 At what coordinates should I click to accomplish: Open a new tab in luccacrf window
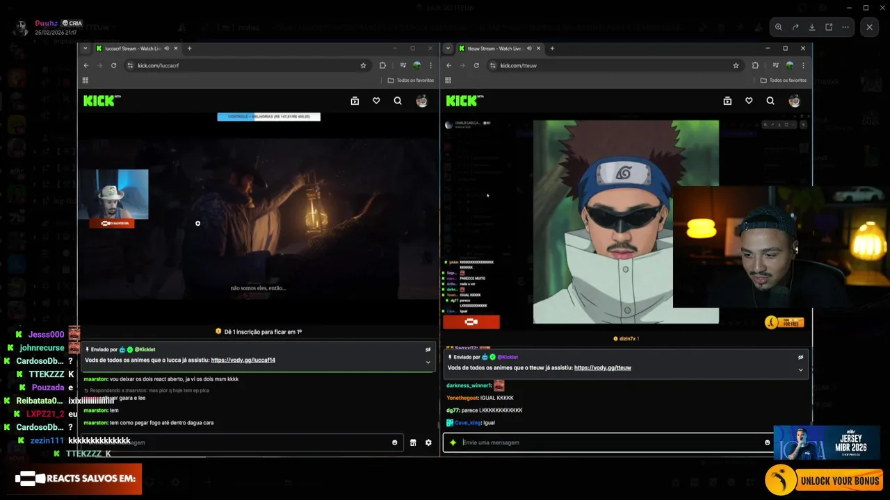pos(189,49)
